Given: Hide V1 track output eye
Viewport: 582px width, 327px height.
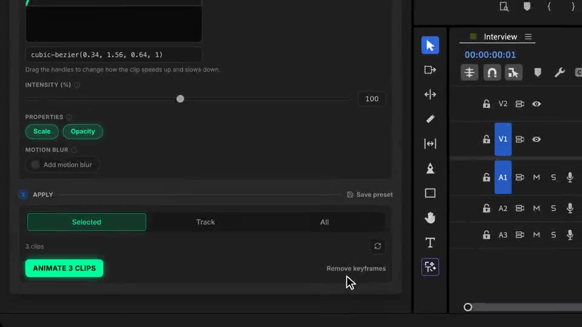Looking at the screenshot, I should tap(537, 139).
